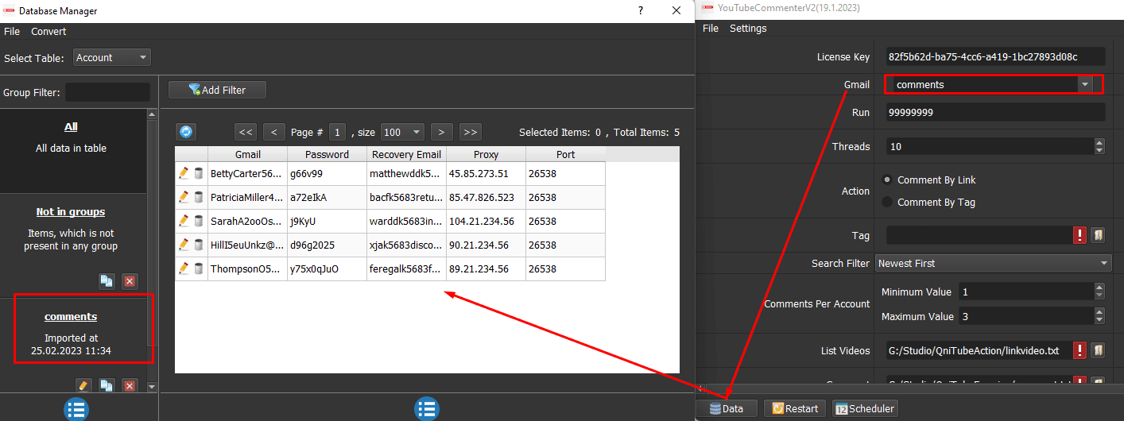Select the All group
This screenshot has height=421, width=1124.
(71, 126)
